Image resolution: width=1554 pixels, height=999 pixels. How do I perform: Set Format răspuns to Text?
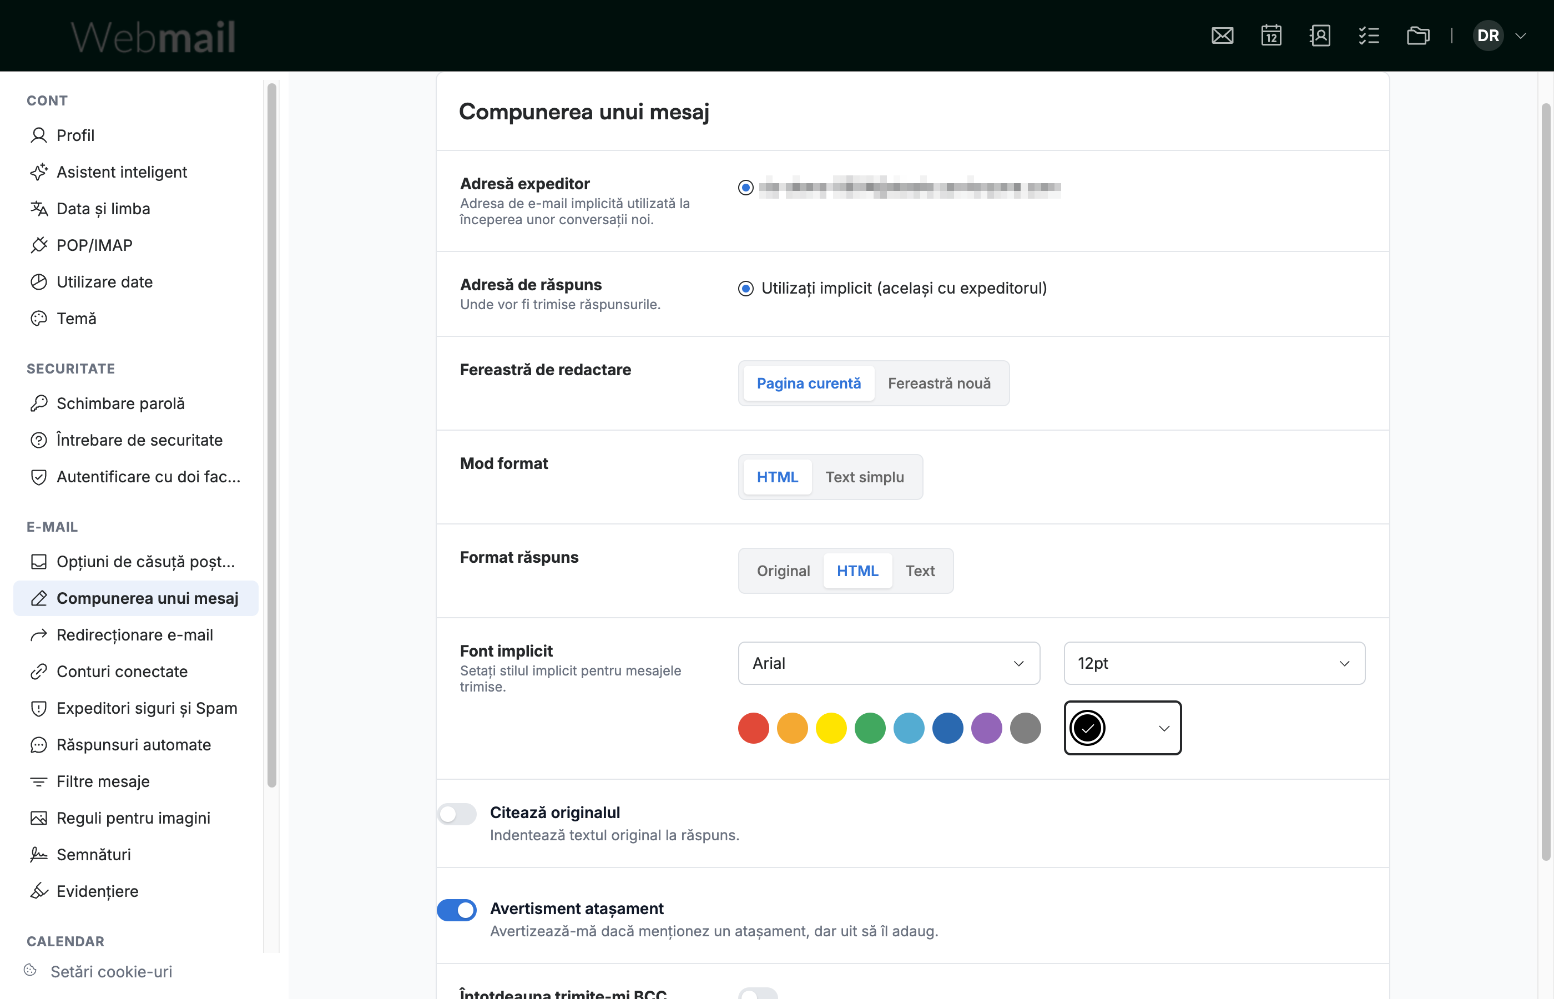pos(920,571)
